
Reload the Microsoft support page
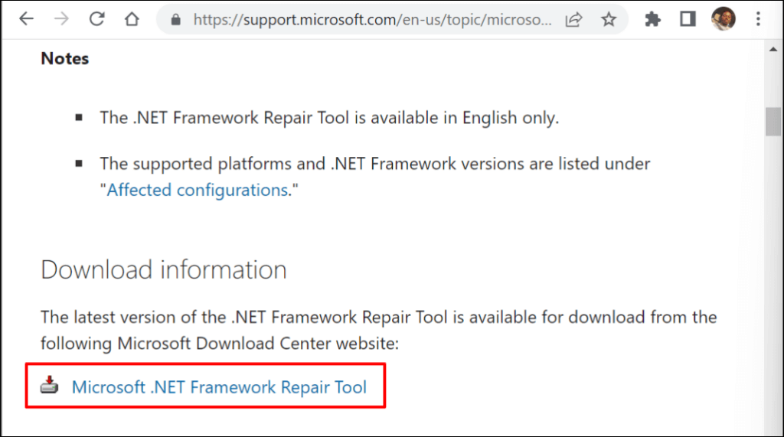point(96,19)
